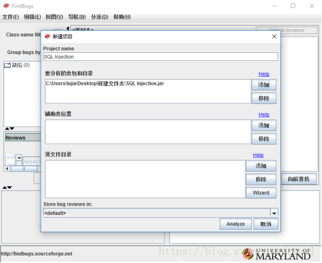322x263 pixels.
Task: Open the 导航(N) menu
Action: click(77, 17)
